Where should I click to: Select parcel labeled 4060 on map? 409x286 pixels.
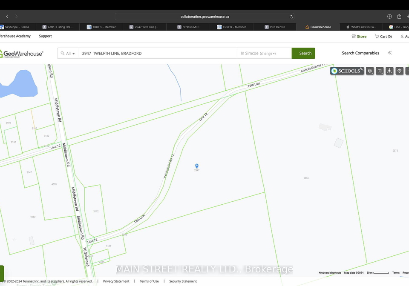pyautogui.click(x=33, y=217)
